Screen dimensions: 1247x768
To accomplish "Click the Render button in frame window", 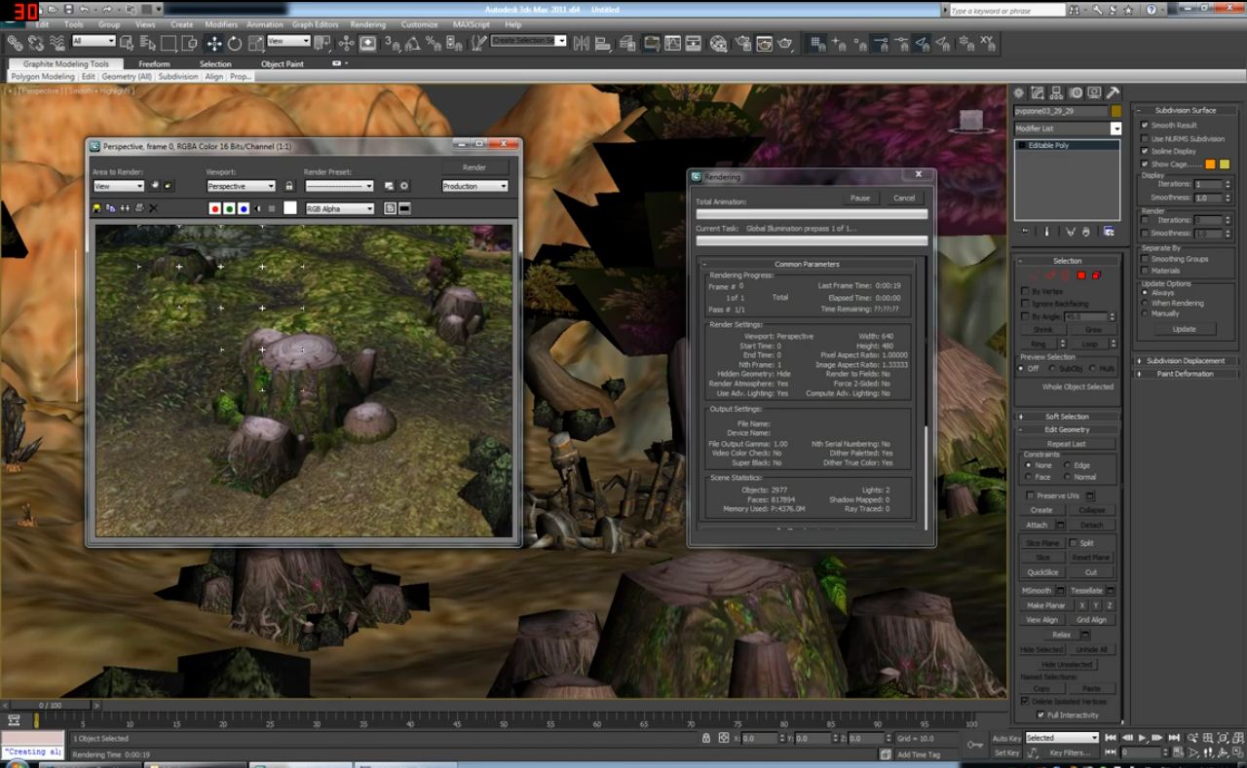I will (474, 167).
